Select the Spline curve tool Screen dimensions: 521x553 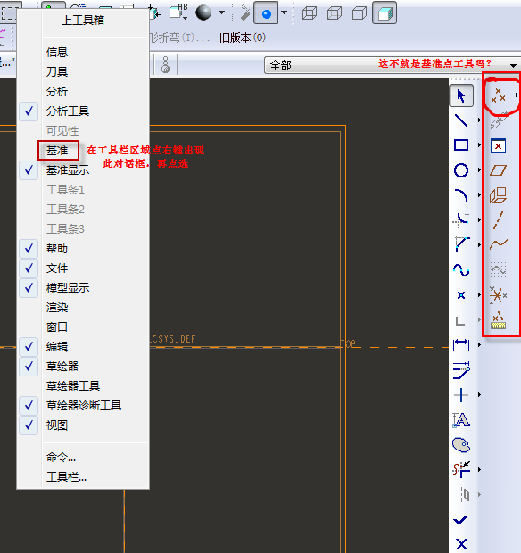click(461, 270)
